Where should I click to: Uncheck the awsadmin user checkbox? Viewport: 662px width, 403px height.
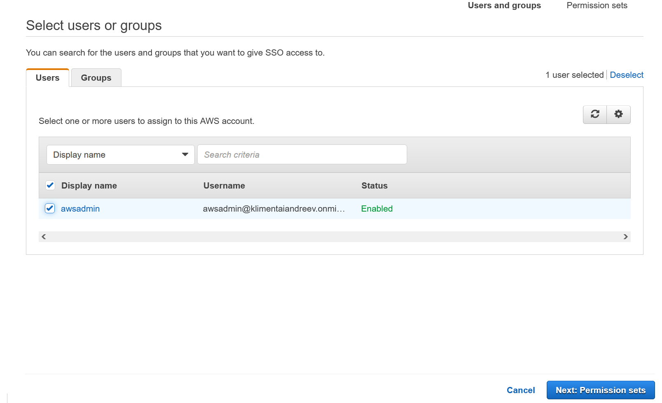(x=50, y=208)
